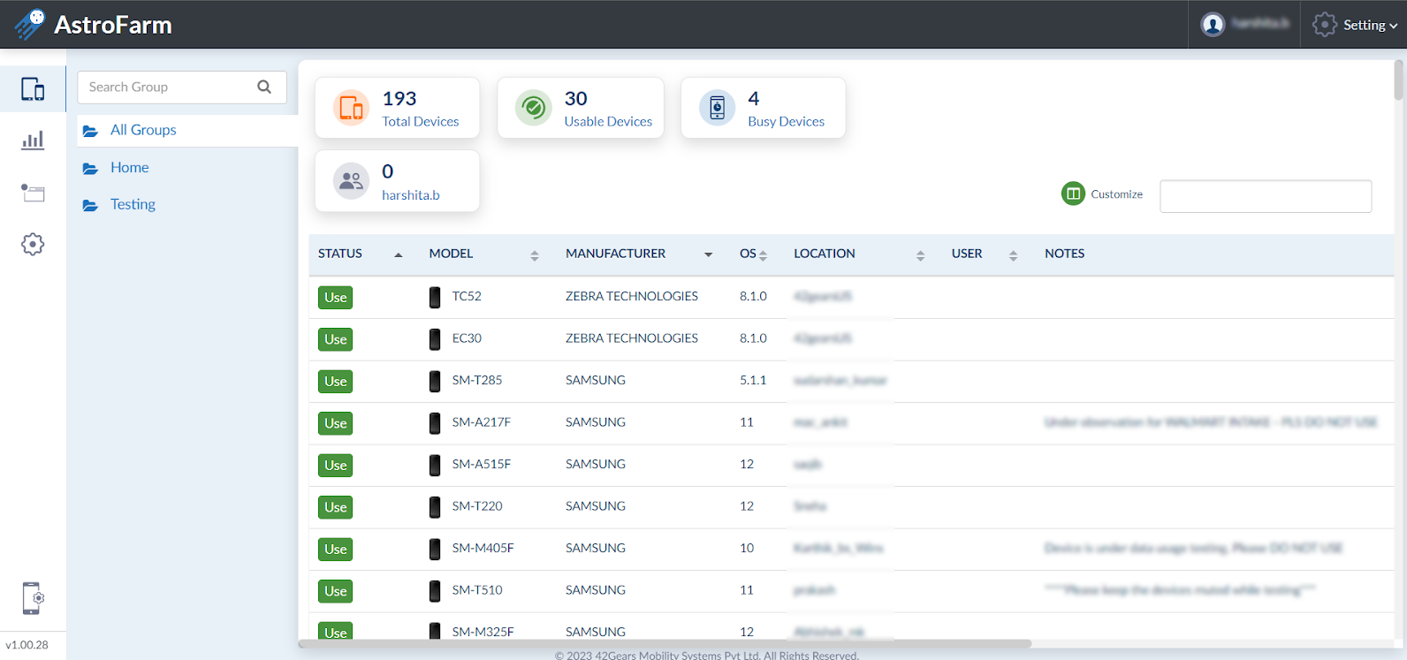Click the device icon beside SM-A515F
Viewport: 1407px width, 660px height.
click(435, 465)
